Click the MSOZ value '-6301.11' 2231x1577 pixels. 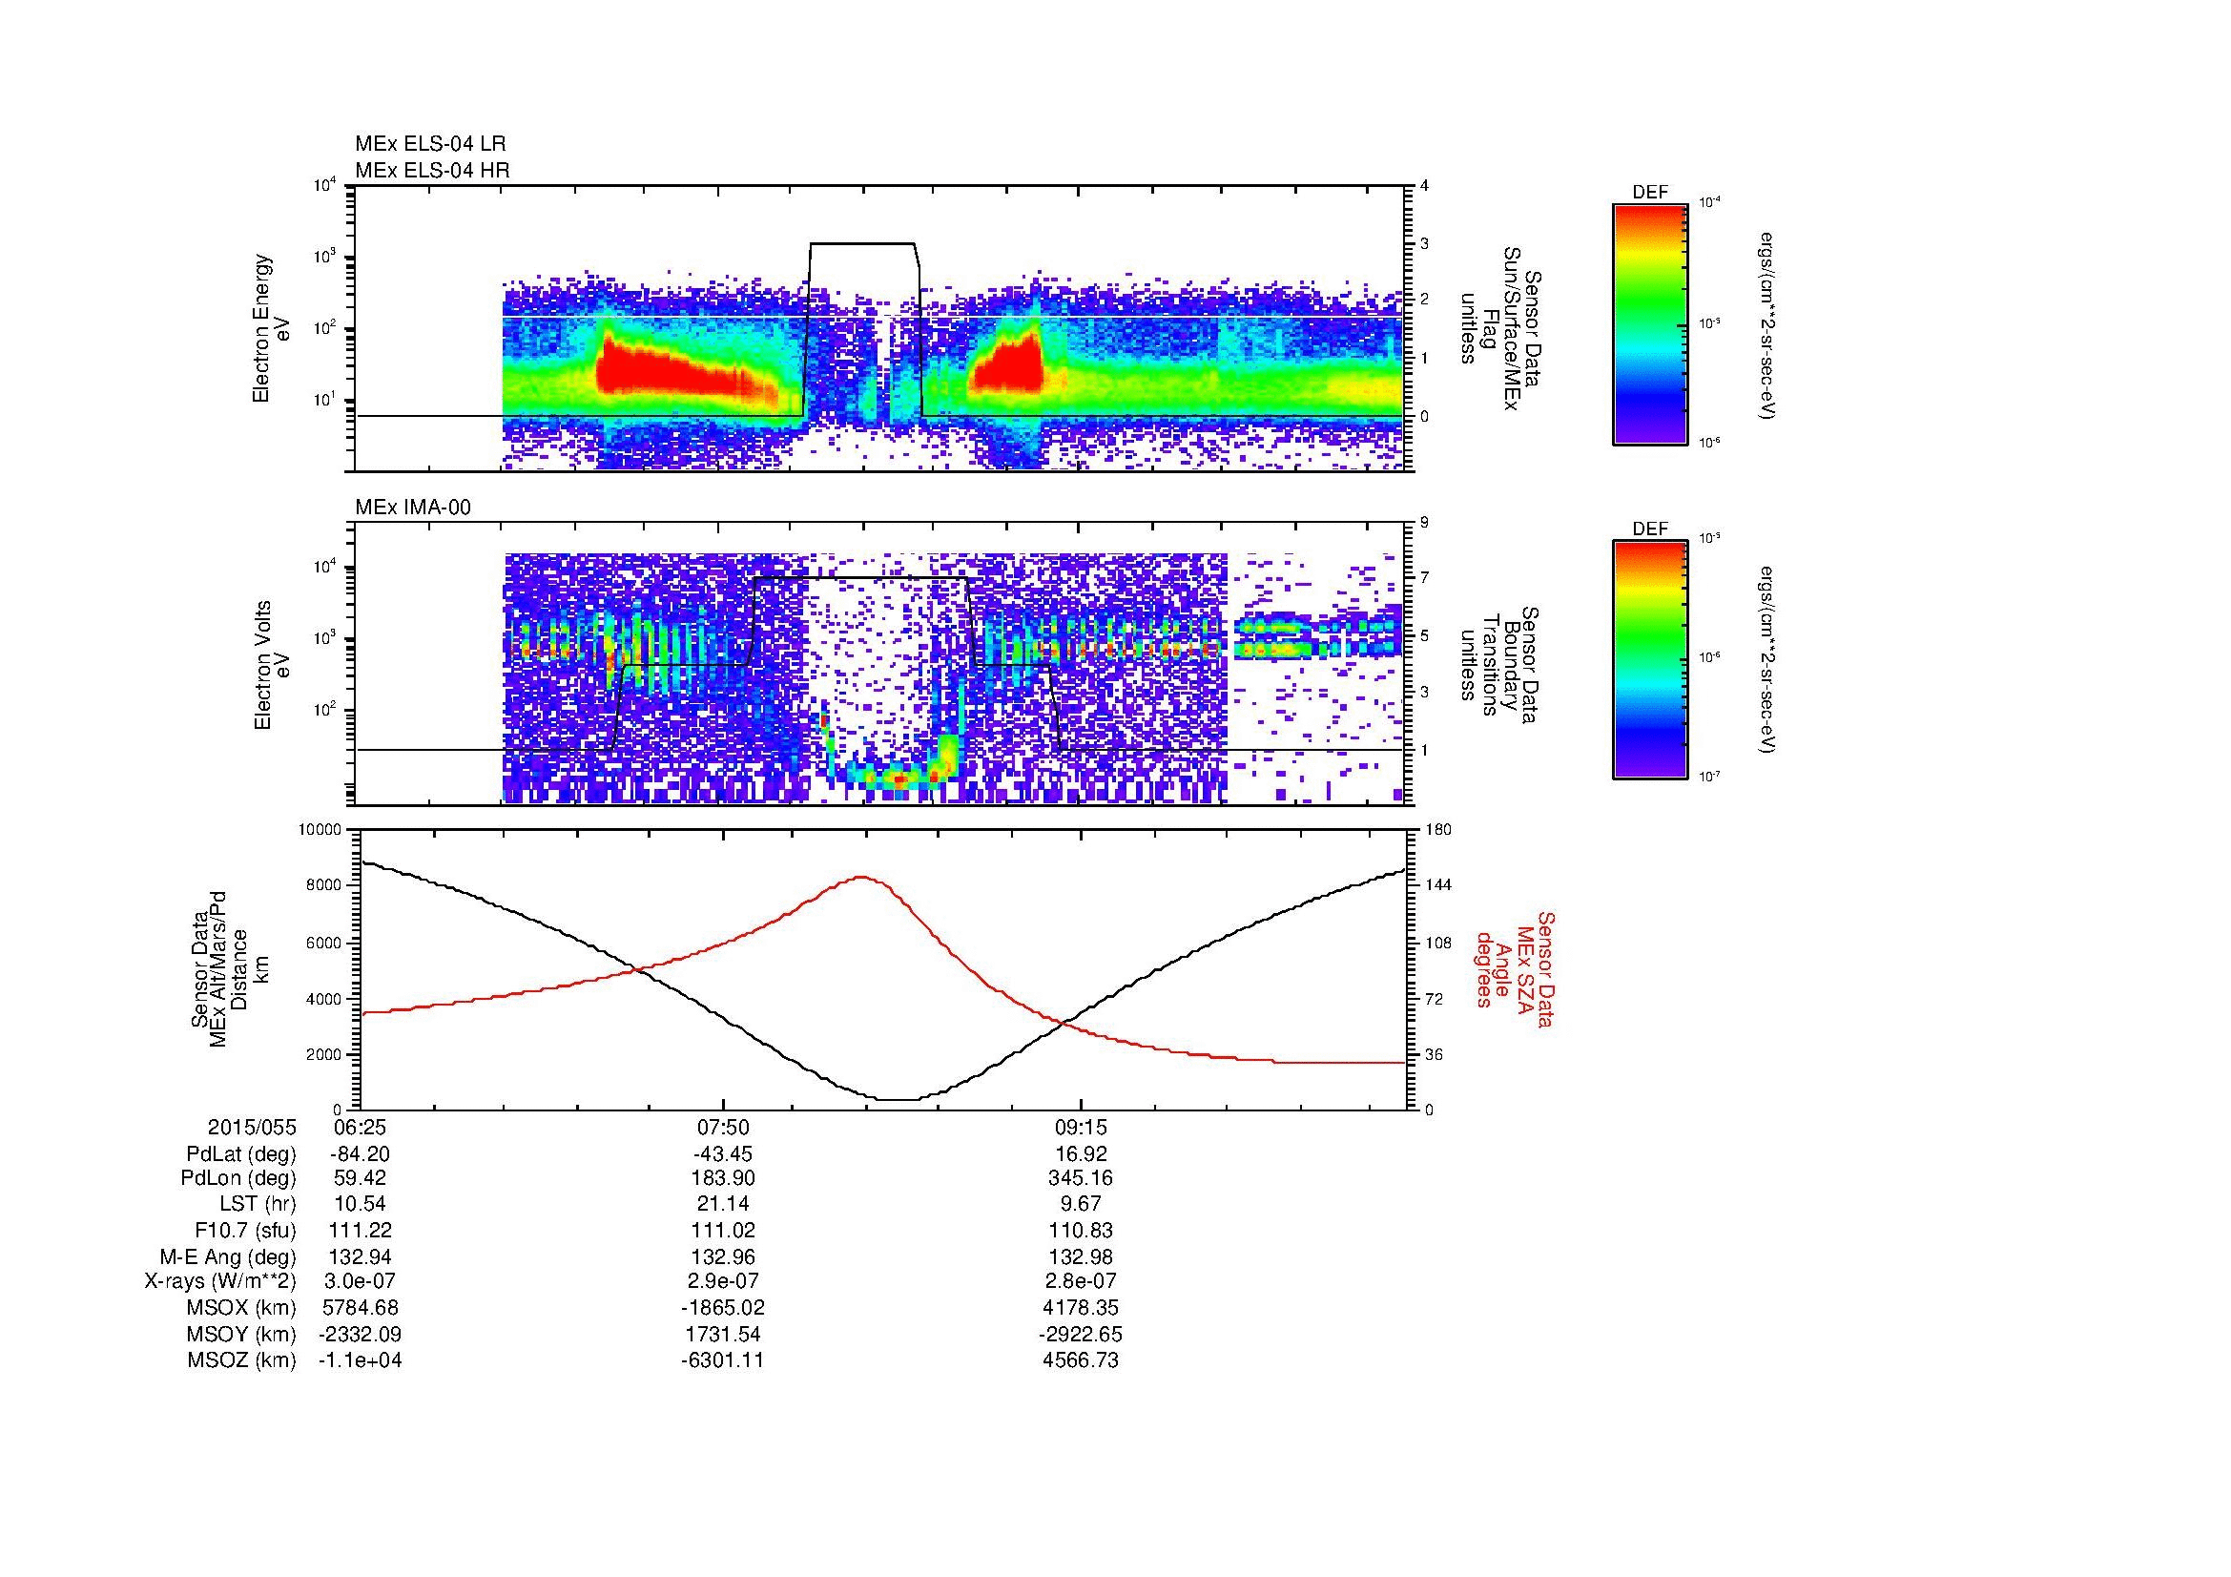click(723, 1360)
